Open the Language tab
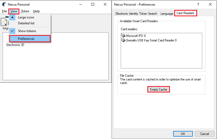 point(167,14)
